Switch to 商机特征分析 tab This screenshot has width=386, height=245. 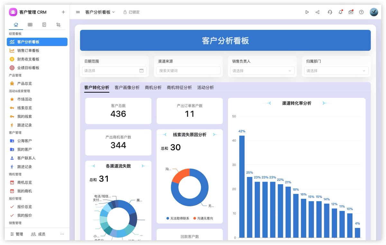[179, 88]
